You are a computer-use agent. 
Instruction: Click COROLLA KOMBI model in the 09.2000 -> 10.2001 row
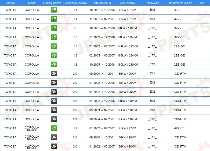coord(32,138)
